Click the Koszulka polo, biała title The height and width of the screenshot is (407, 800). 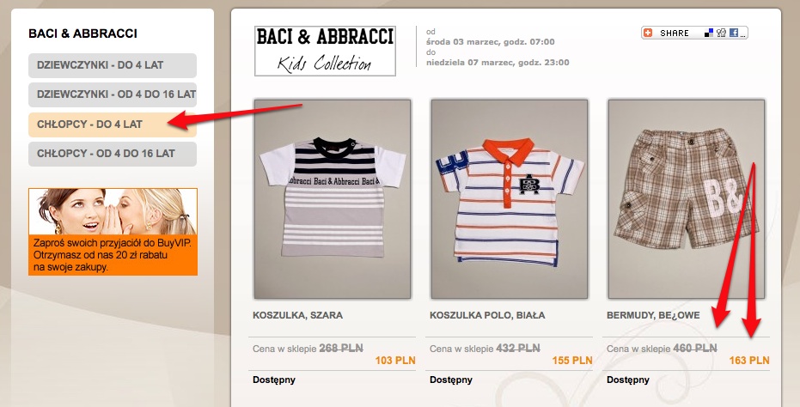[487, 315]
